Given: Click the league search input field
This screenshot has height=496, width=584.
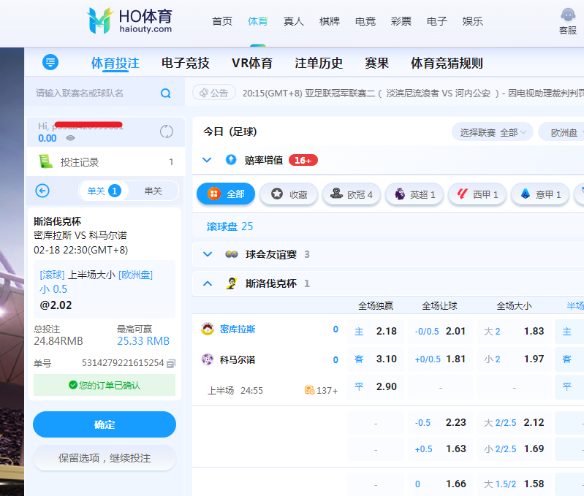Looking at the screenshot, I should click(x=95, y=93).
